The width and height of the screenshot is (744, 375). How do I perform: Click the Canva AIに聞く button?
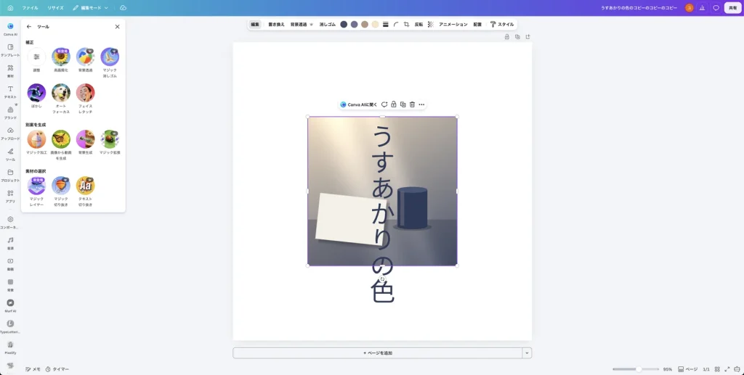[359, 104]
